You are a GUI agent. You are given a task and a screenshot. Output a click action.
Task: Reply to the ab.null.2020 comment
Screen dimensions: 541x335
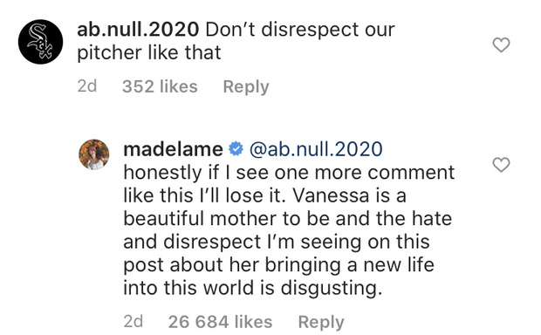[246, 87]
